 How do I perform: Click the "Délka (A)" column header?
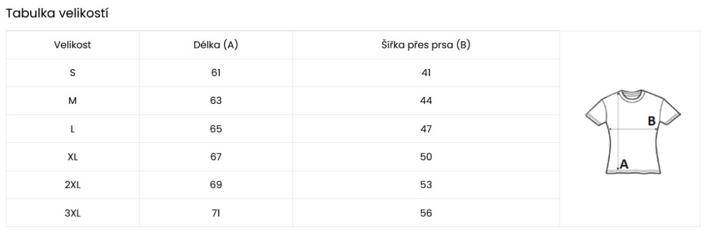coord(216,45)
